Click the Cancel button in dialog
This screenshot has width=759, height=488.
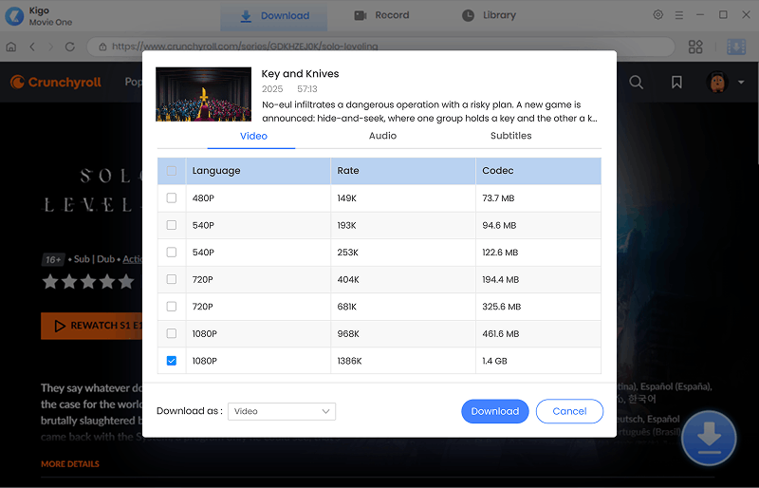pyautogui.click(x=569, y=411)
